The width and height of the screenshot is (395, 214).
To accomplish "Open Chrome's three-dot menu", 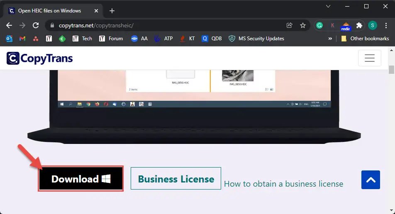I will (x=386, y=25).
